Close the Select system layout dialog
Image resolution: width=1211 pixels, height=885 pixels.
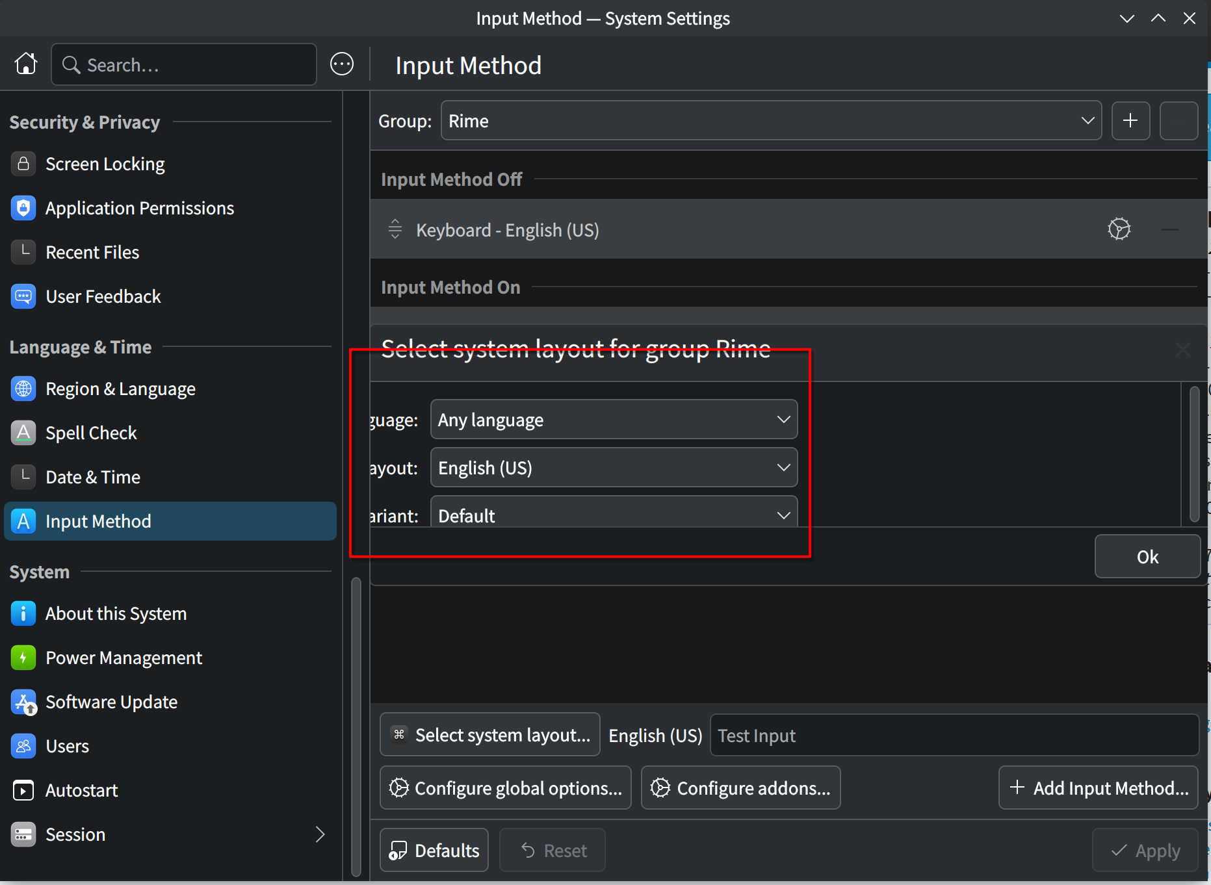1183,350
